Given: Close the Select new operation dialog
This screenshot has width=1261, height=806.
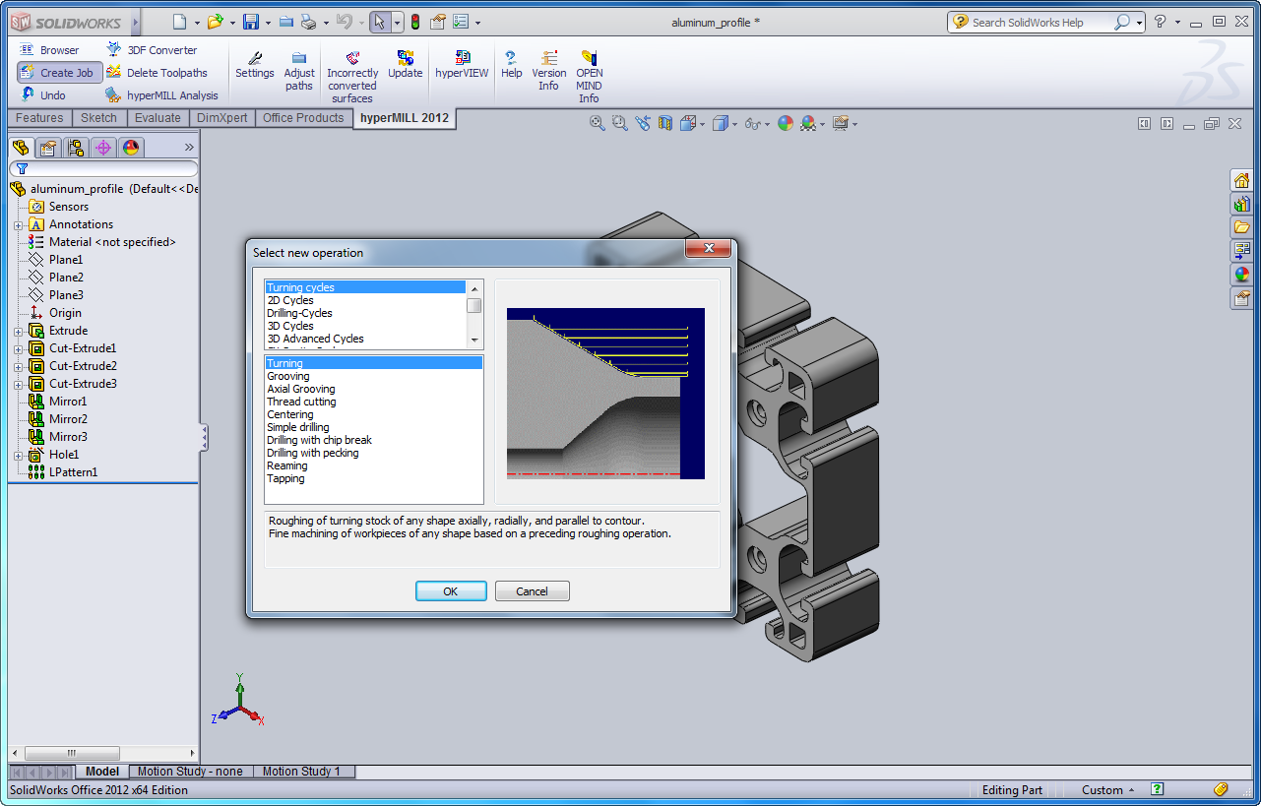Looking at the screenshot, I should tap(707, 250).
